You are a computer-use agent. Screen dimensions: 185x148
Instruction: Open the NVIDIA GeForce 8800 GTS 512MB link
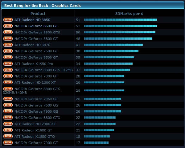coord(43,70)
